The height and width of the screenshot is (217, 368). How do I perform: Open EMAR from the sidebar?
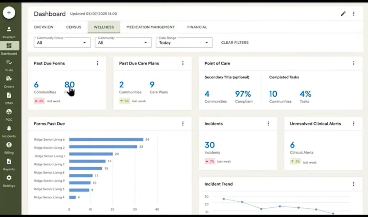pos(9,98)
